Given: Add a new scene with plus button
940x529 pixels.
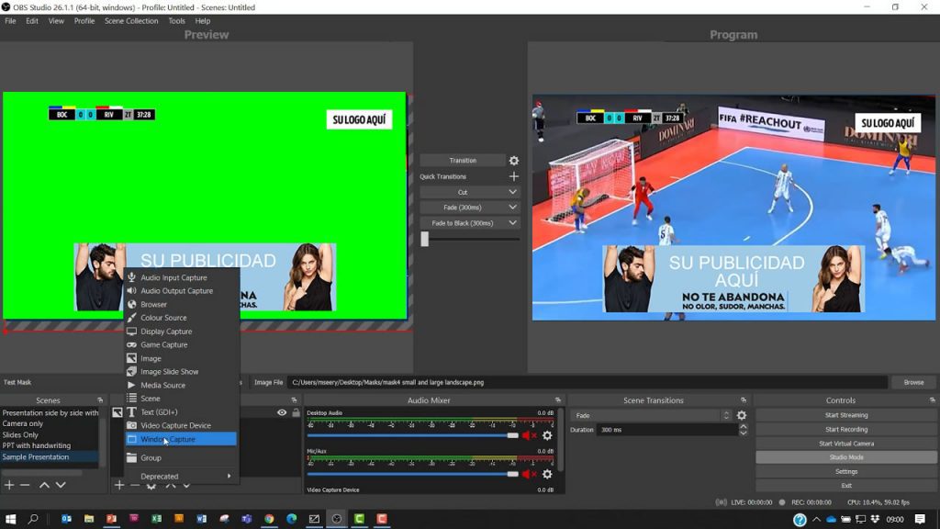Looking at the screenshot, I should pos(9,485).
